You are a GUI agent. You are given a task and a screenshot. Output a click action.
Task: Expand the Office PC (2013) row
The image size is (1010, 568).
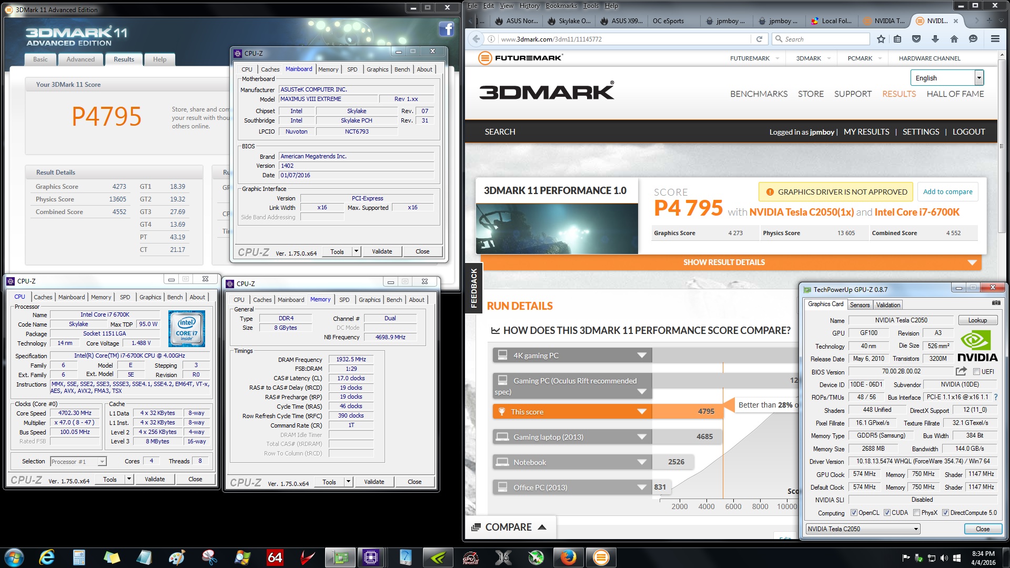(x=572, y=487)
